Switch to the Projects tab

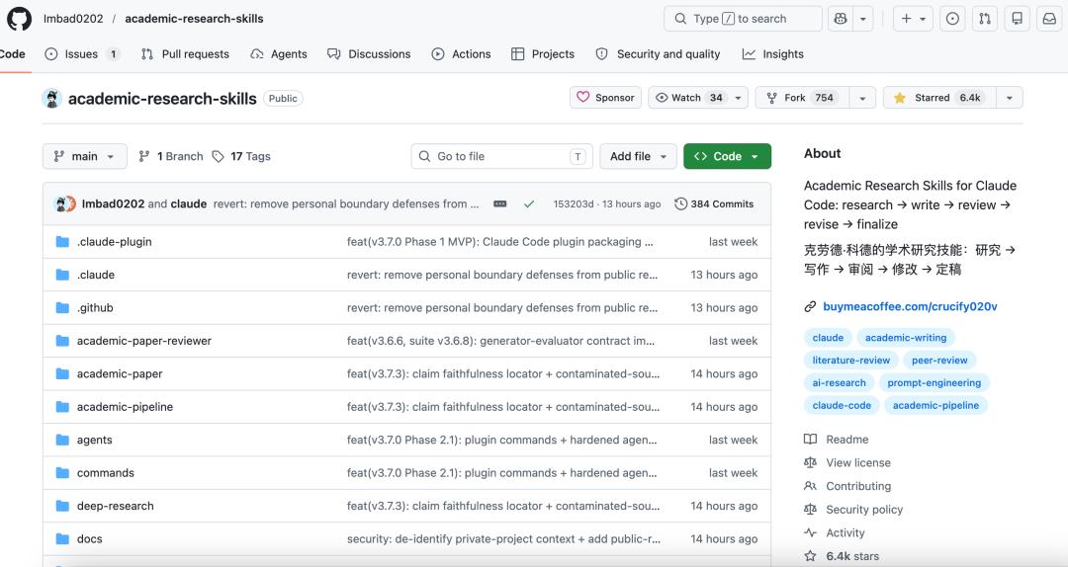coord(543,53)
